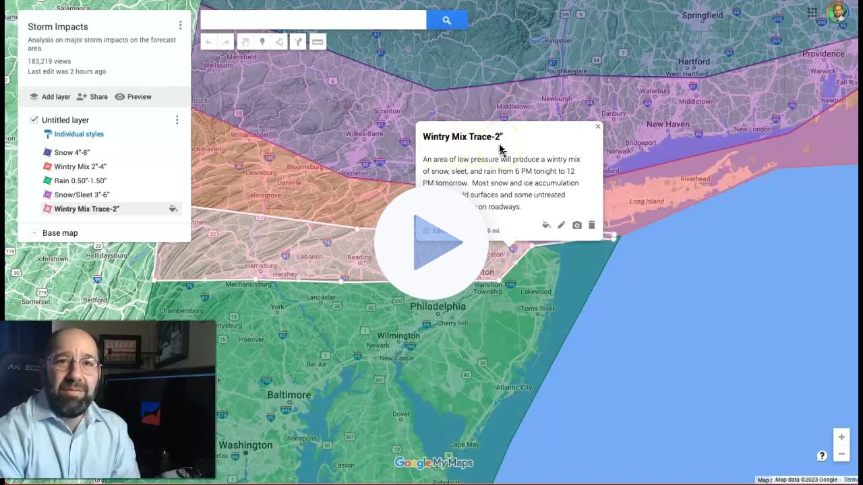This screenshot has width=863, height=485.
Task: Click the Baltimore label on map
Action: [x=289, y=395]
